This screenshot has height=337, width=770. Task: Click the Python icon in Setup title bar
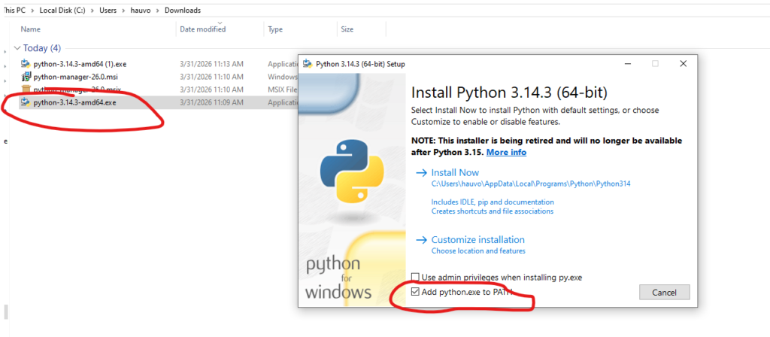pyautogui.click(x=308, y=64)
